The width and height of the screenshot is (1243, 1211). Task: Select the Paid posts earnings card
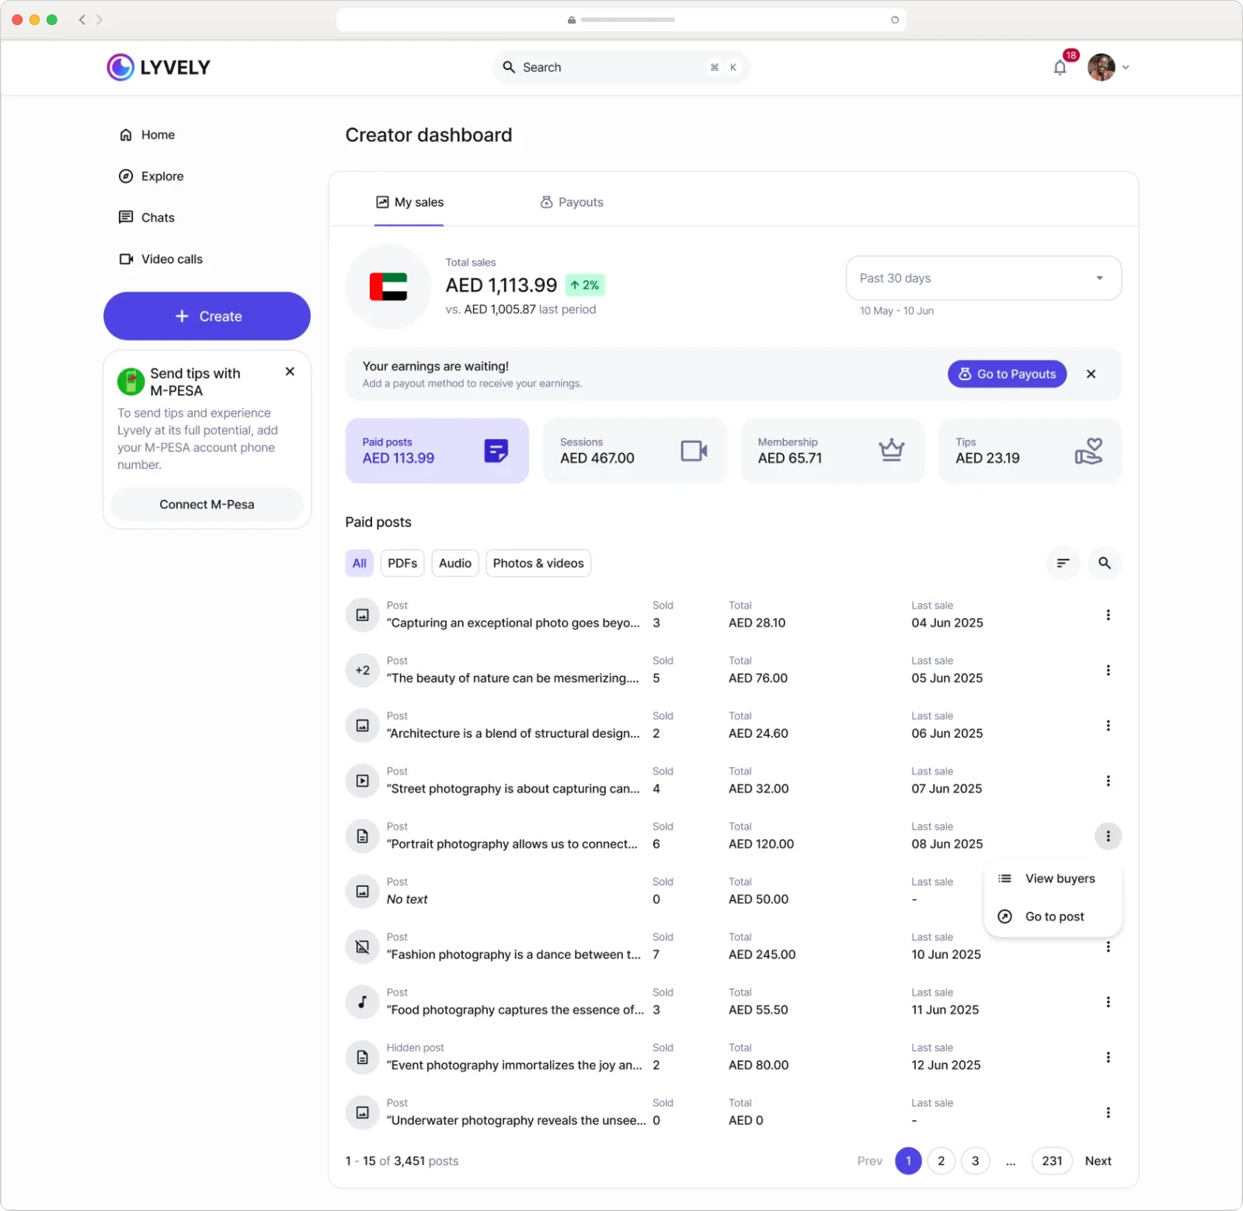437,451
